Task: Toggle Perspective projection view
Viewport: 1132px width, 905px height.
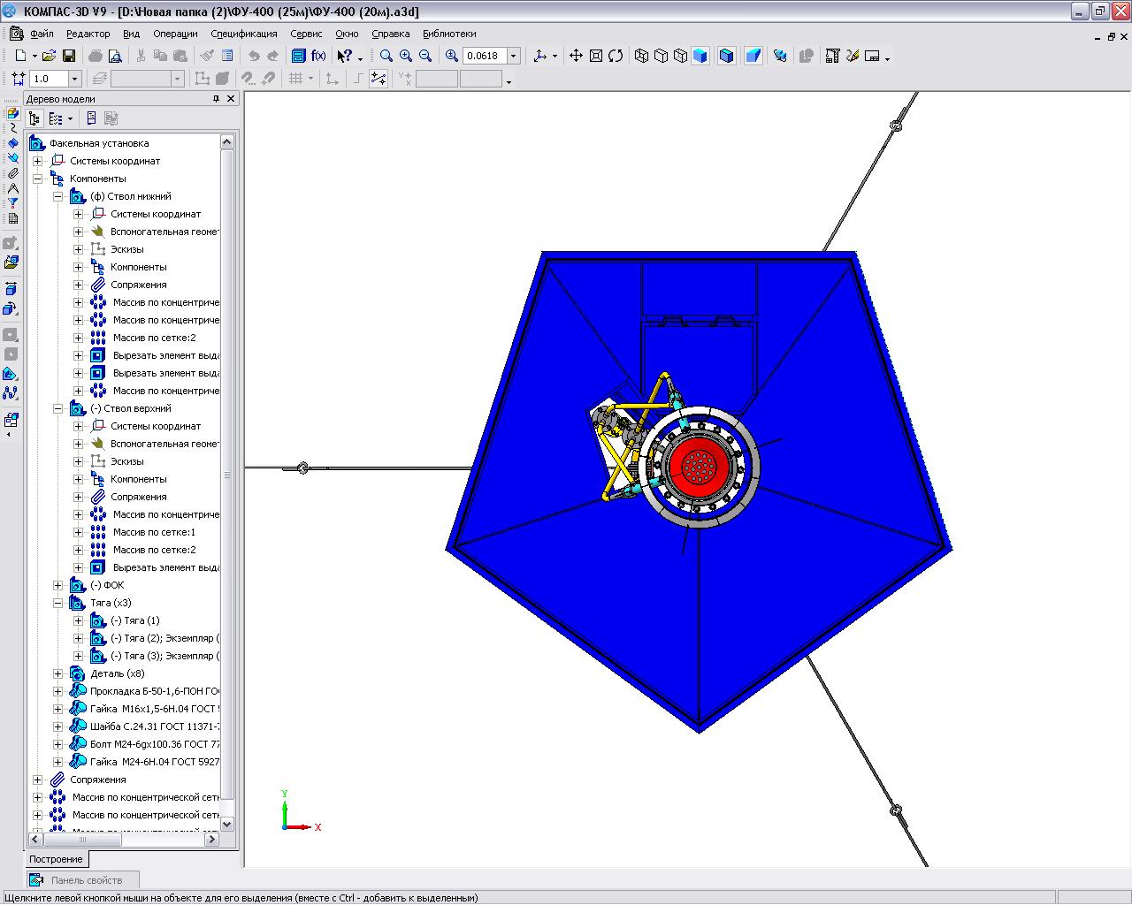Action: point(753,56)
